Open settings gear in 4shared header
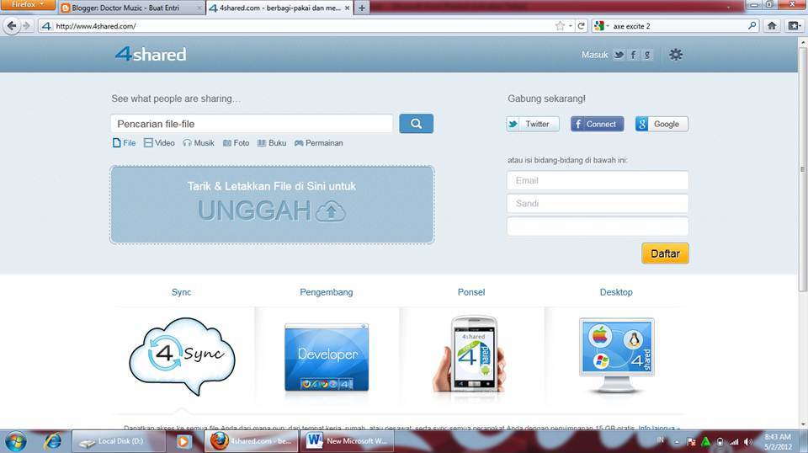 pos(676,55)
